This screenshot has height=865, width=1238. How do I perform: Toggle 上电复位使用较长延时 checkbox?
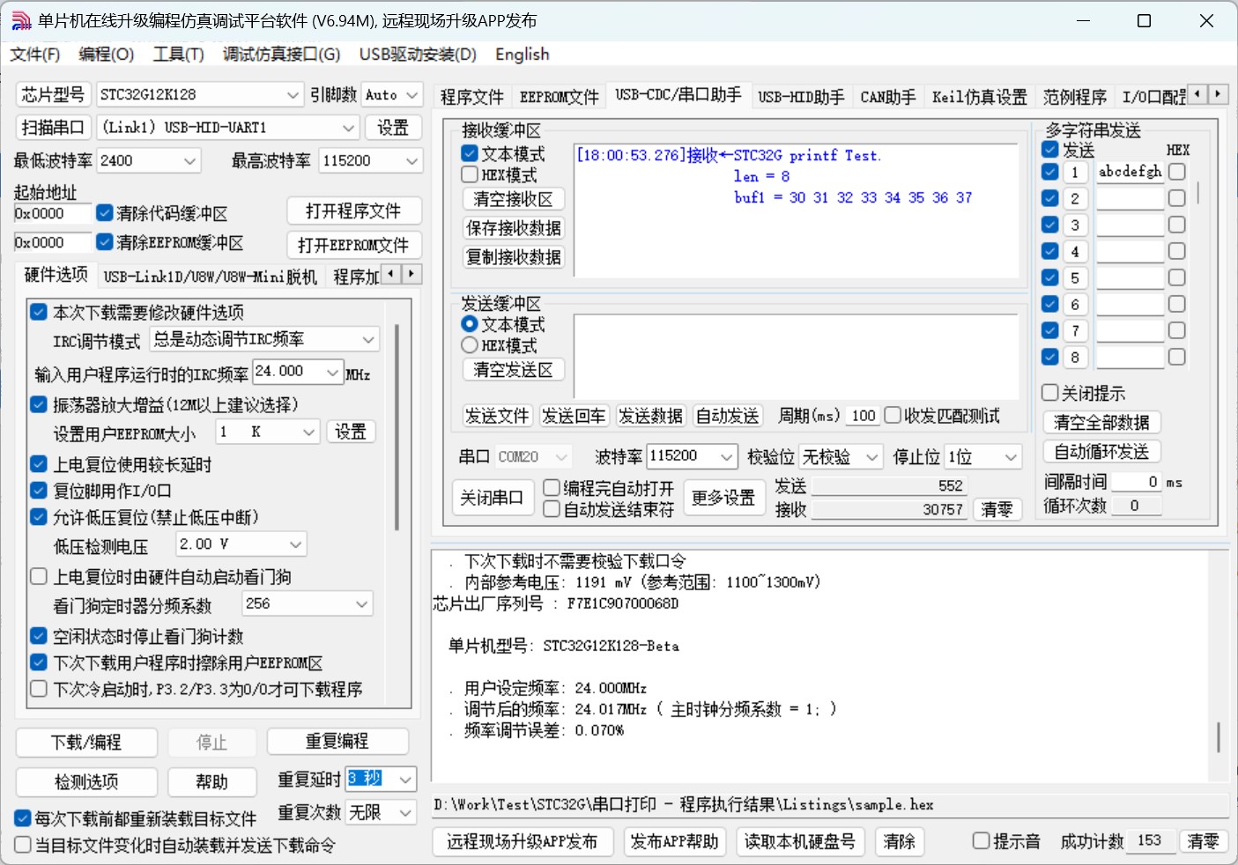39,464
